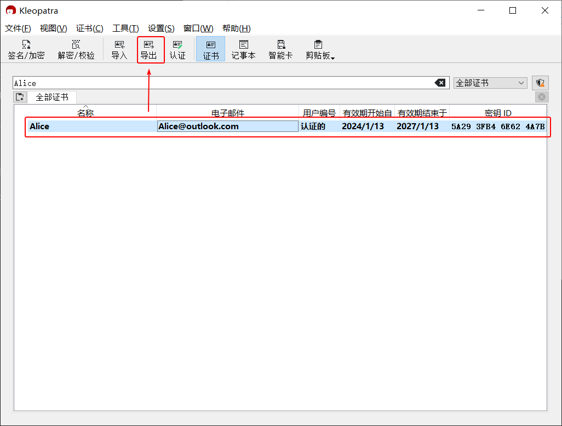Open the File (文件) menu

pos(18,28)
